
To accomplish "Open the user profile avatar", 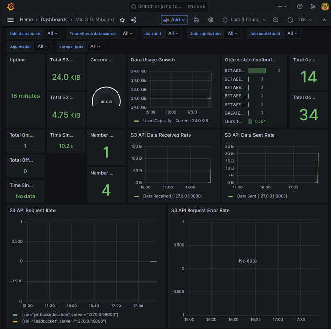I will (x=325, y=7).
